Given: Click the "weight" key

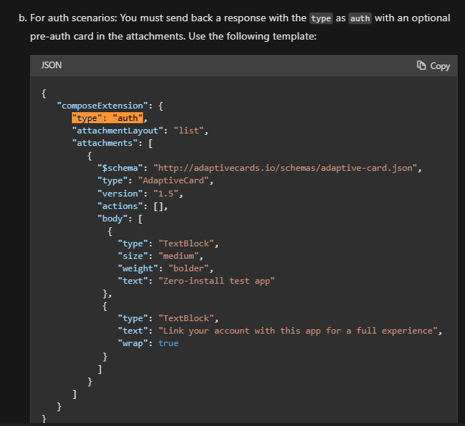Looking at the screenshot, I should [x=138, y=268].
